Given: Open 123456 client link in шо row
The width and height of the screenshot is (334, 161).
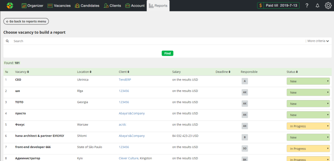Looking at the screenshot, I should point(124,91).
